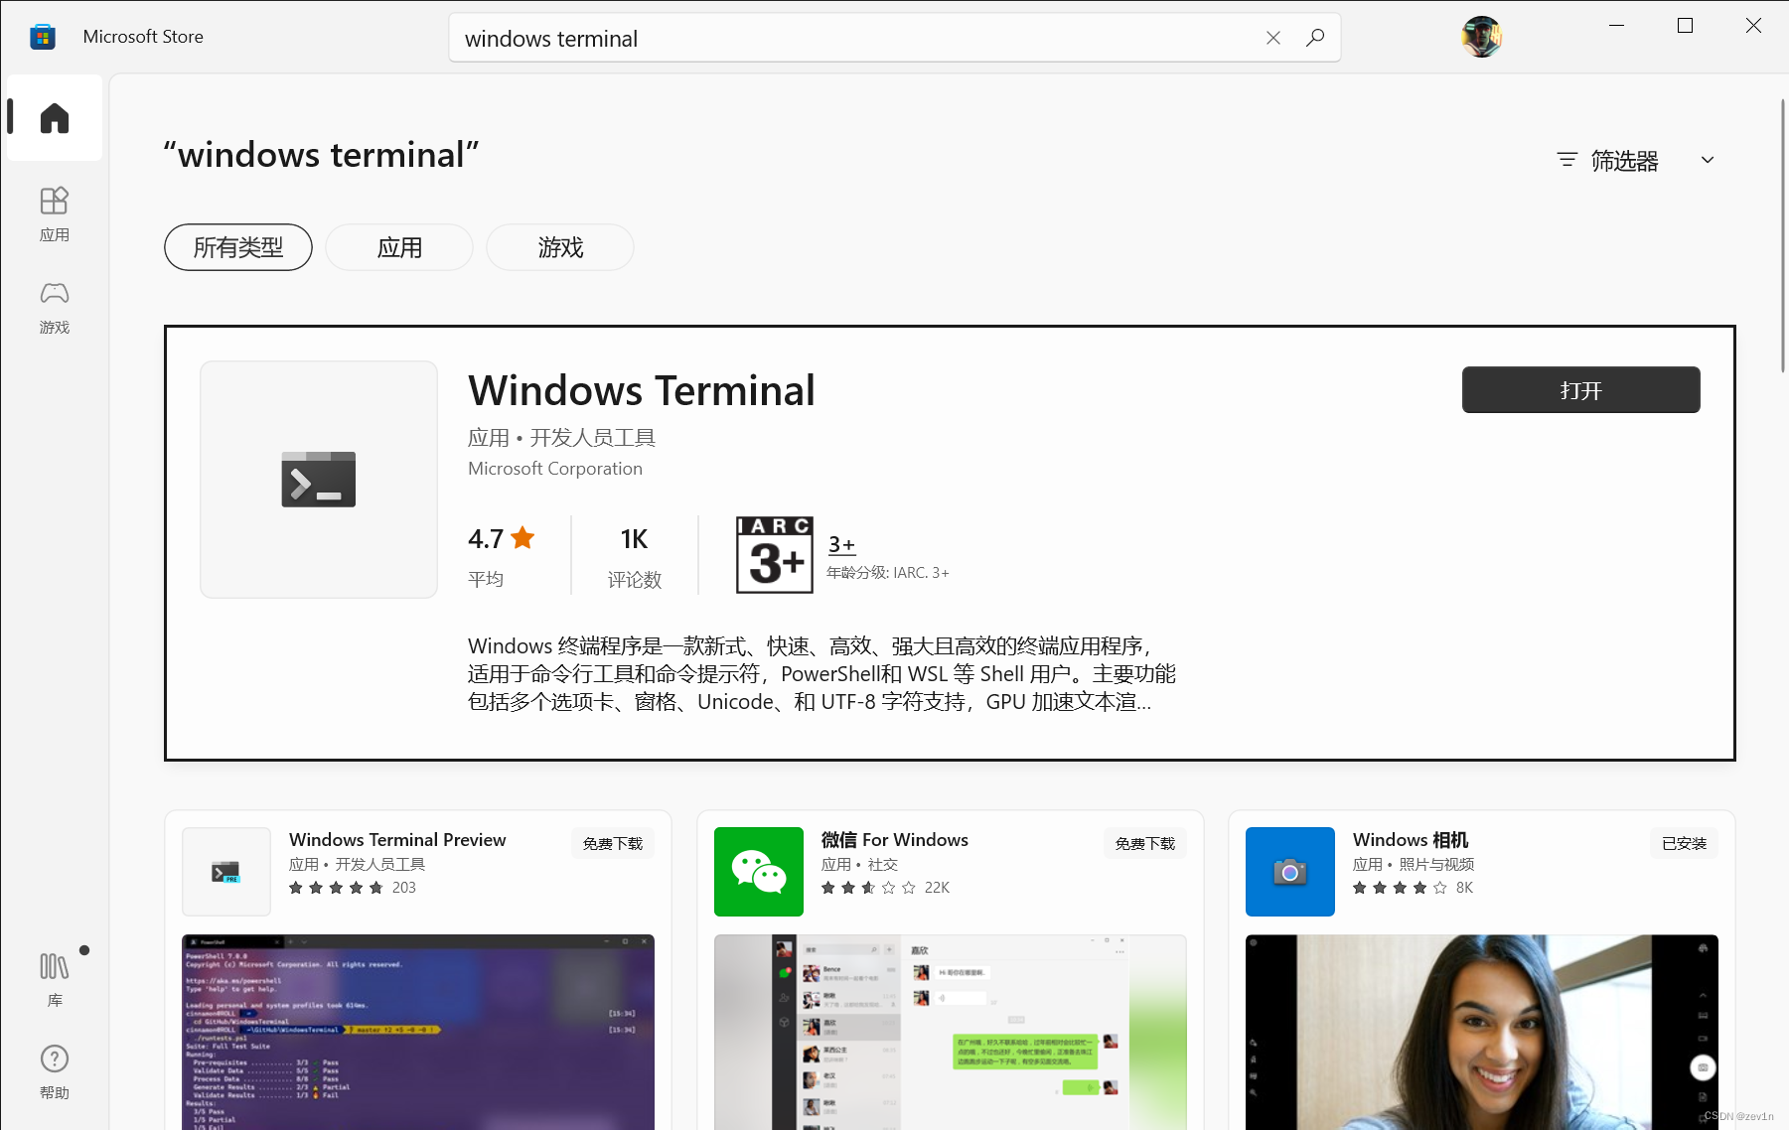Viewport: 1789px width, 1130px height.
Task: Click the orange rating star beside 4.7
Action: pyautogui.click(x=522, y=538)
